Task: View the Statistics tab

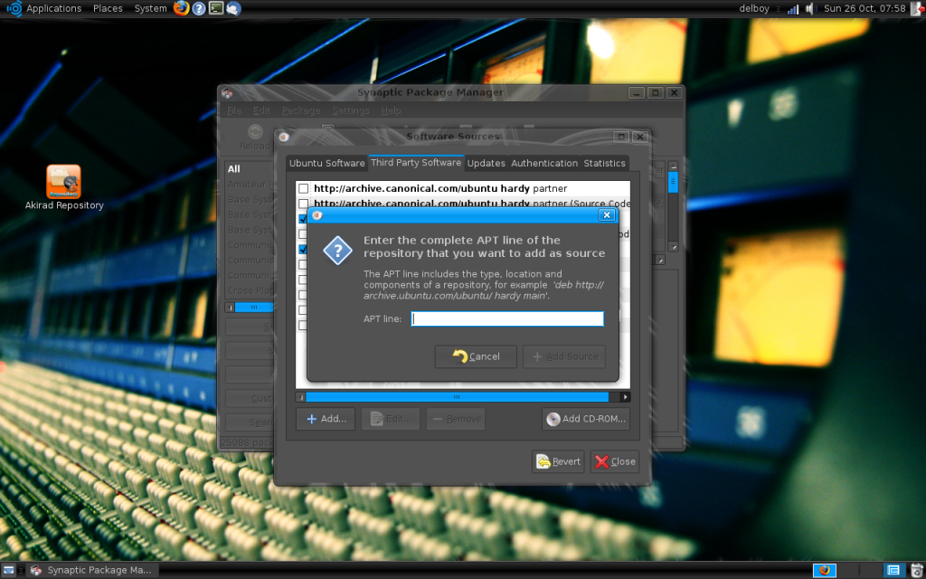Action: pos(604,163)
